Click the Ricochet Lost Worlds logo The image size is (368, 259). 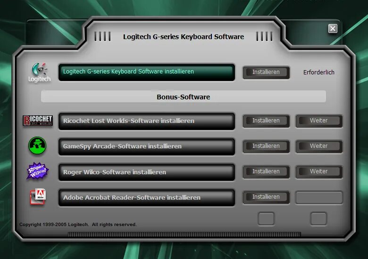coord(38,121)
